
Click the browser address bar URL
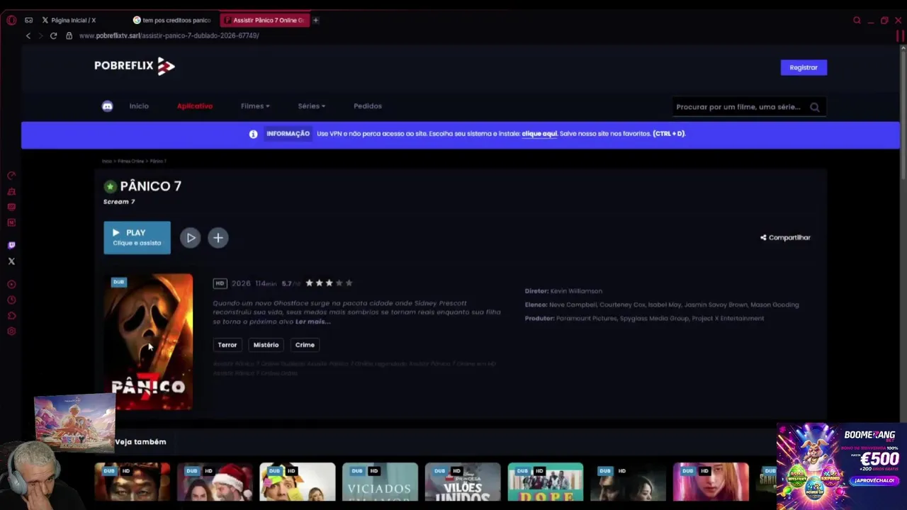169,35
